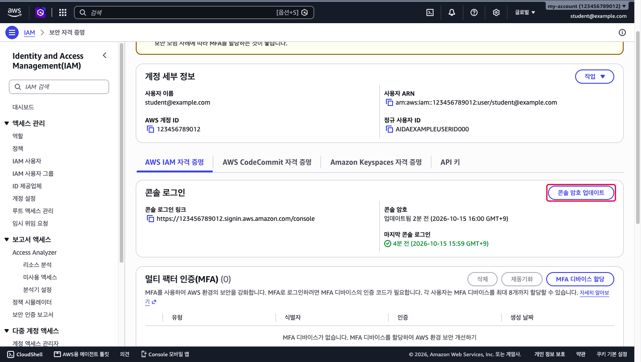Toggle the hamburger navigation menu button
This screenshot has height=362, width=641.
tap(12, 33)
